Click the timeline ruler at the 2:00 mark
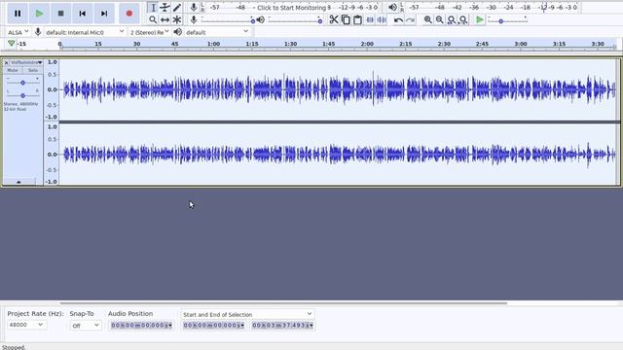The height and width of the screenshot is (350, 623). click(367, 44)
